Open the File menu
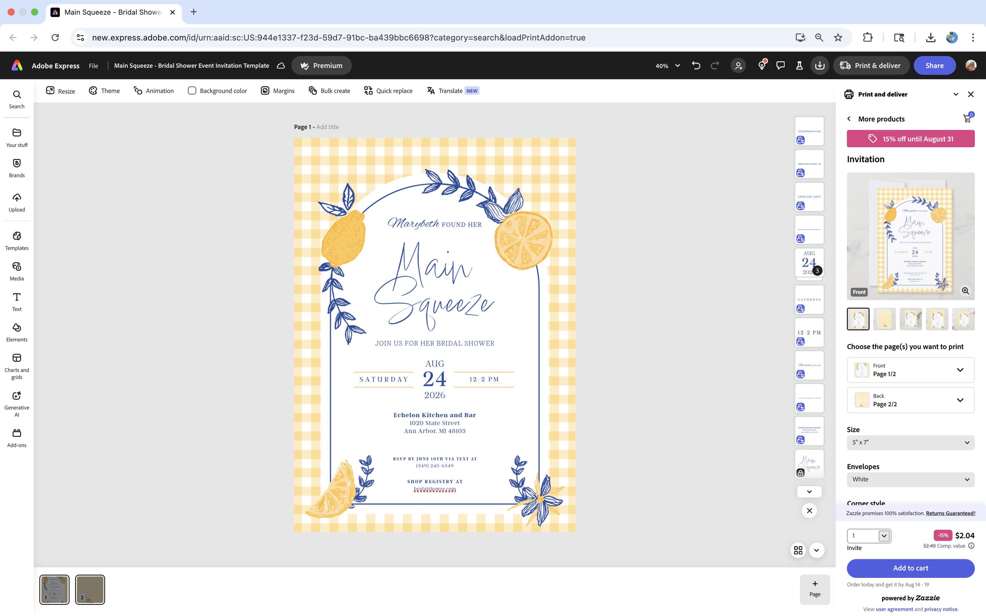This screenshot has width=986, height=616. pos(93,66)
